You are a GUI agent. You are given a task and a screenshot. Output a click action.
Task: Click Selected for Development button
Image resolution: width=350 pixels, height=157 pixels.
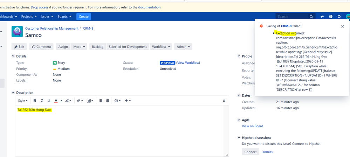point(128,47)
